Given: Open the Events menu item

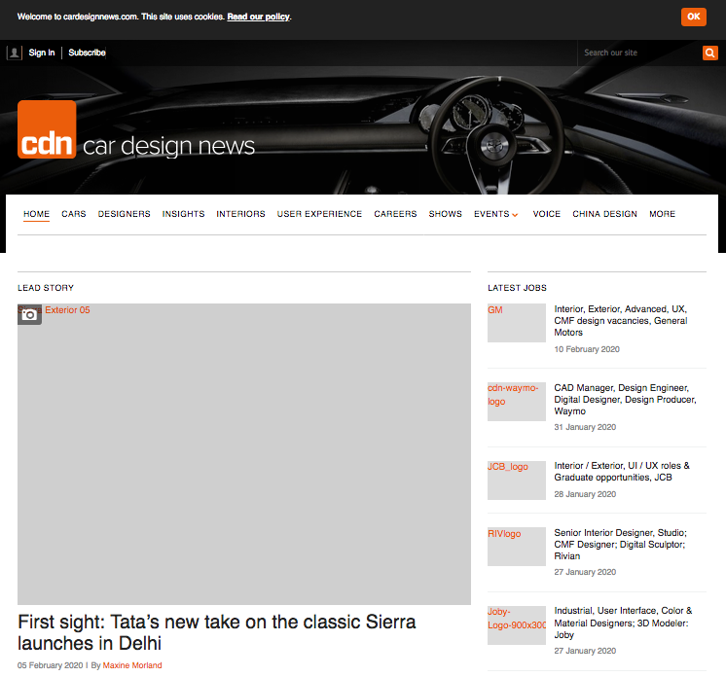Looking at the screenshot, I should coord(491,214).
